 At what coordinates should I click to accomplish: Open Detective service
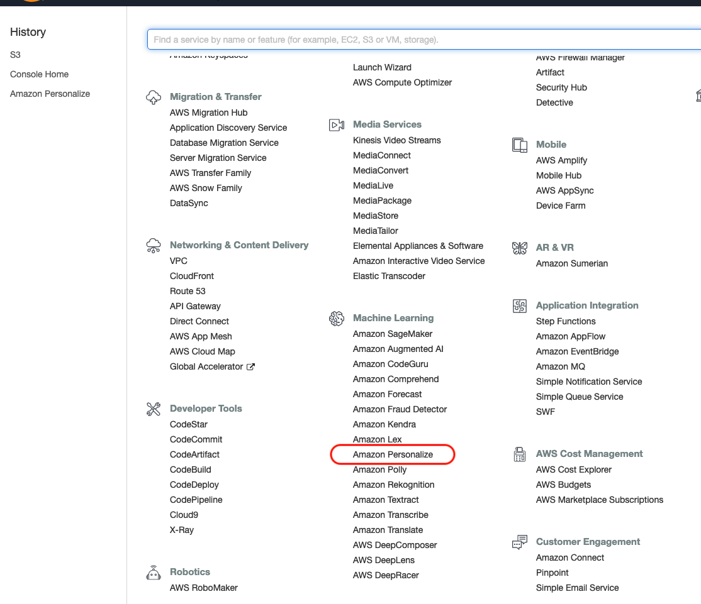(x=554, y=102)
